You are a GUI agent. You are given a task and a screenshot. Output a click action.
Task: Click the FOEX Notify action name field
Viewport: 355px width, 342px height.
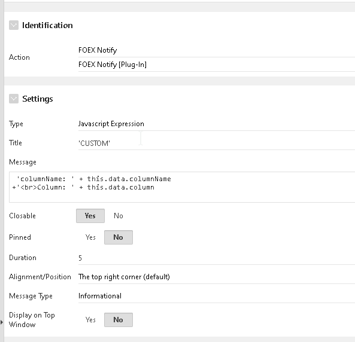click(x=217, y=50)
